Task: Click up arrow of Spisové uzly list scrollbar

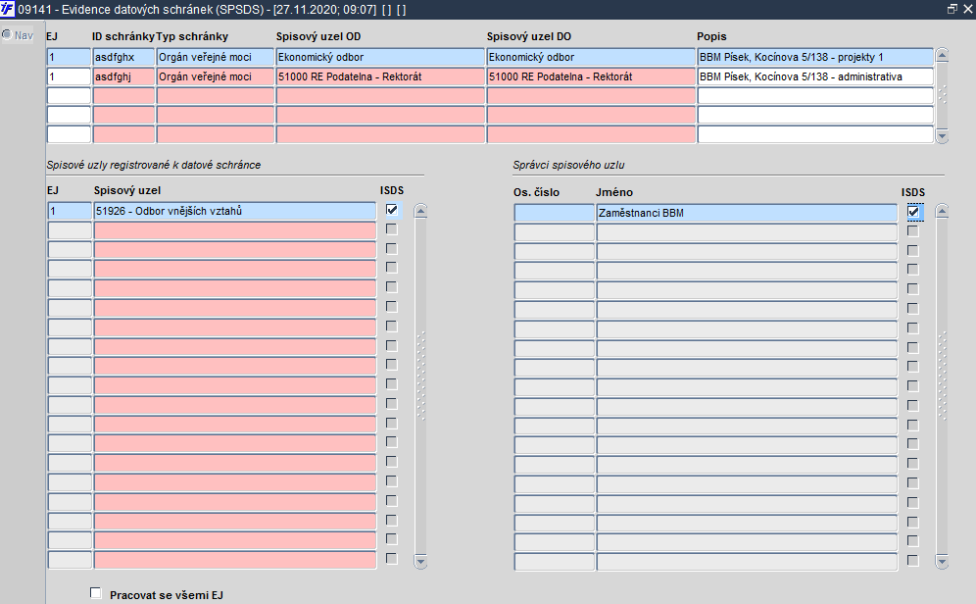Action: pyautogui.click(x=420, y=211)
